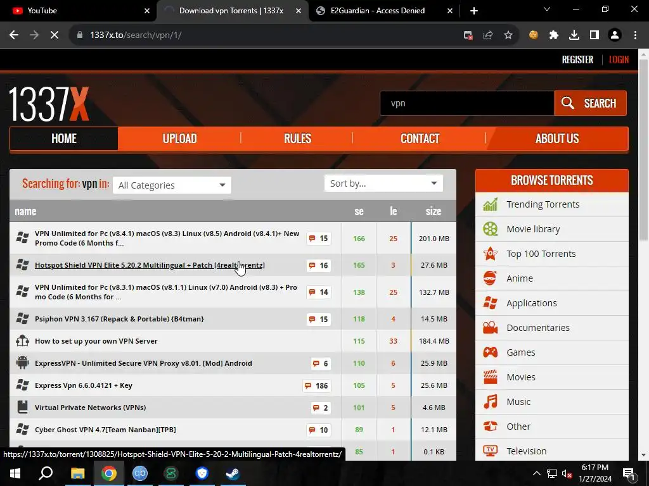Click the cookie extension icon

coord(534,35)
